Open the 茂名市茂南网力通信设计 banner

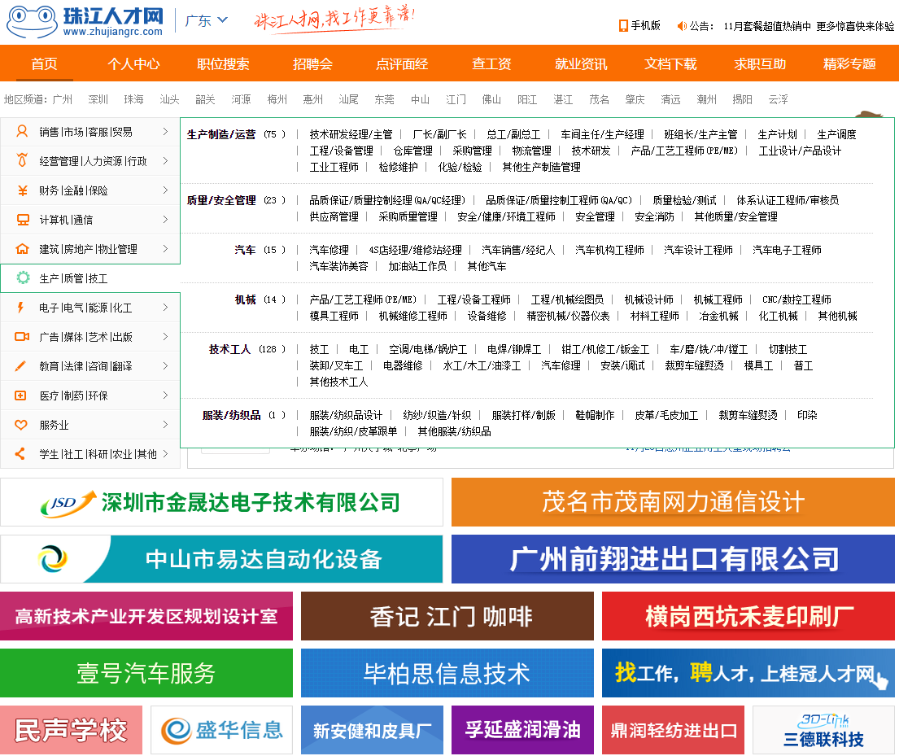673,502
